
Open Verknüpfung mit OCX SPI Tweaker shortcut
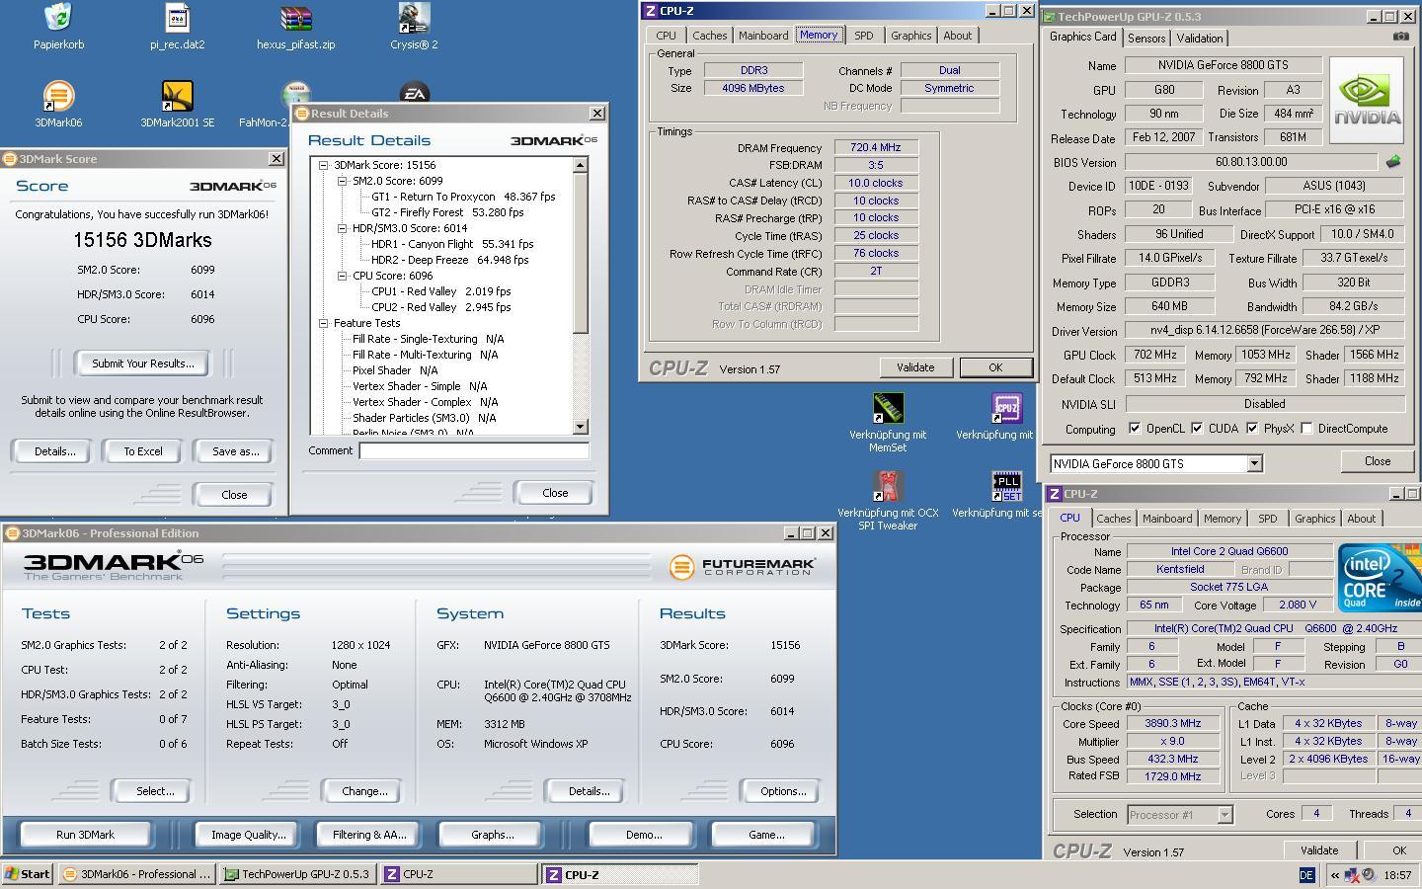point(888,485)
